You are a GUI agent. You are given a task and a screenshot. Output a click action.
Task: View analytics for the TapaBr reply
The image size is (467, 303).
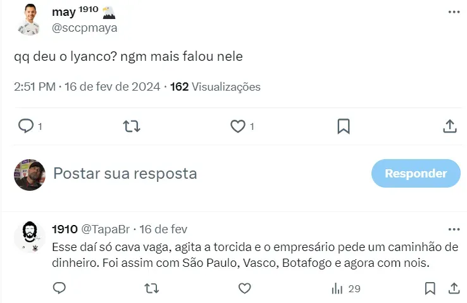(346, 288)
